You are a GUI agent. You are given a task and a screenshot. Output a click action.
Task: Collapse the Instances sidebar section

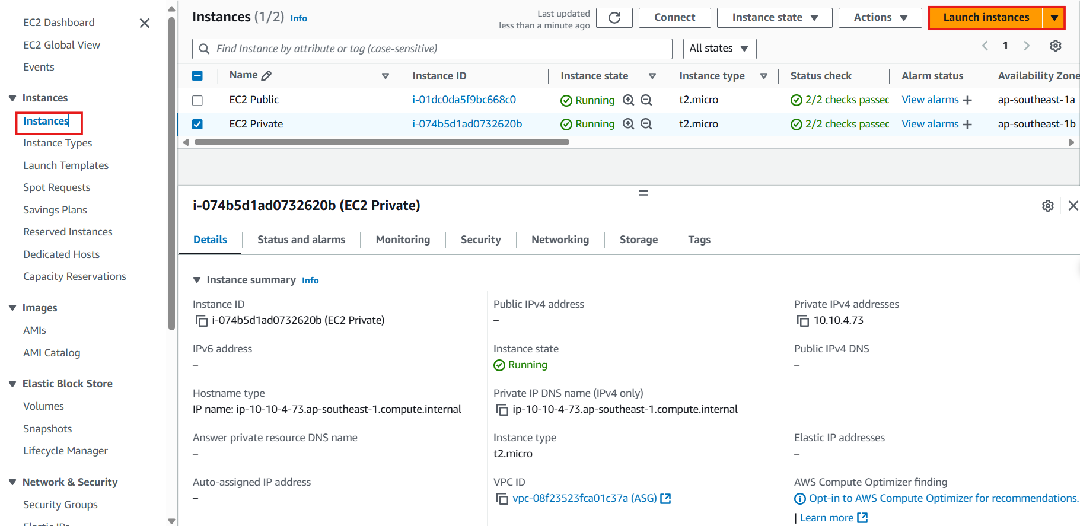pos(12,98)
